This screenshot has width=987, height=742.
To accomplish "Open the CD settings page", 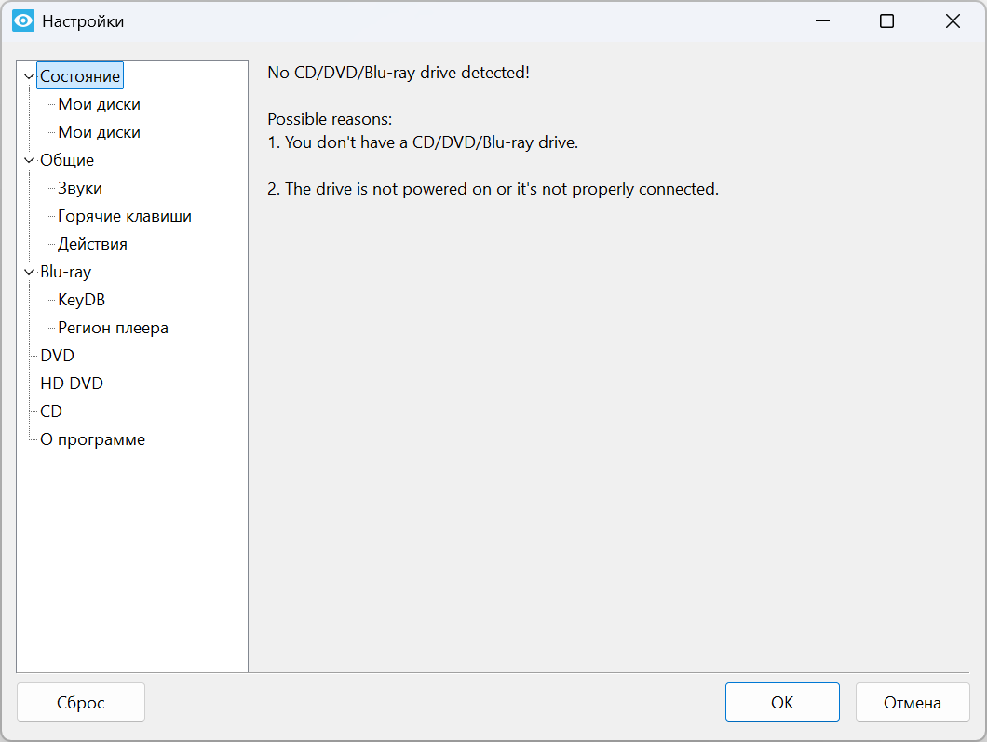I will tap(51, 411).
